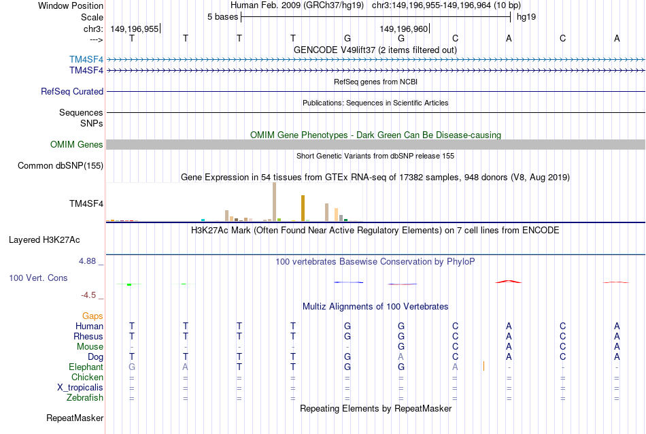Click the Sequences publications track label

81,112
